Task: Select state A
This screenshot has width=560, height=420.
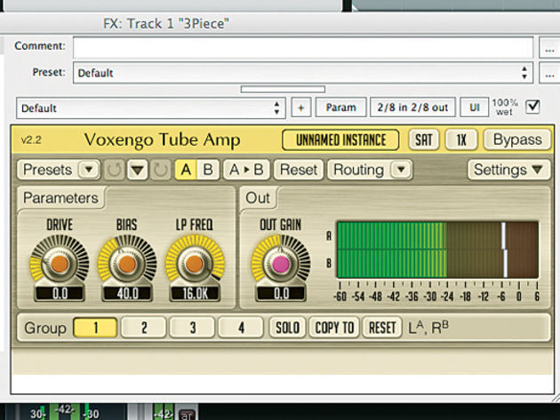Action: point(186,170)
